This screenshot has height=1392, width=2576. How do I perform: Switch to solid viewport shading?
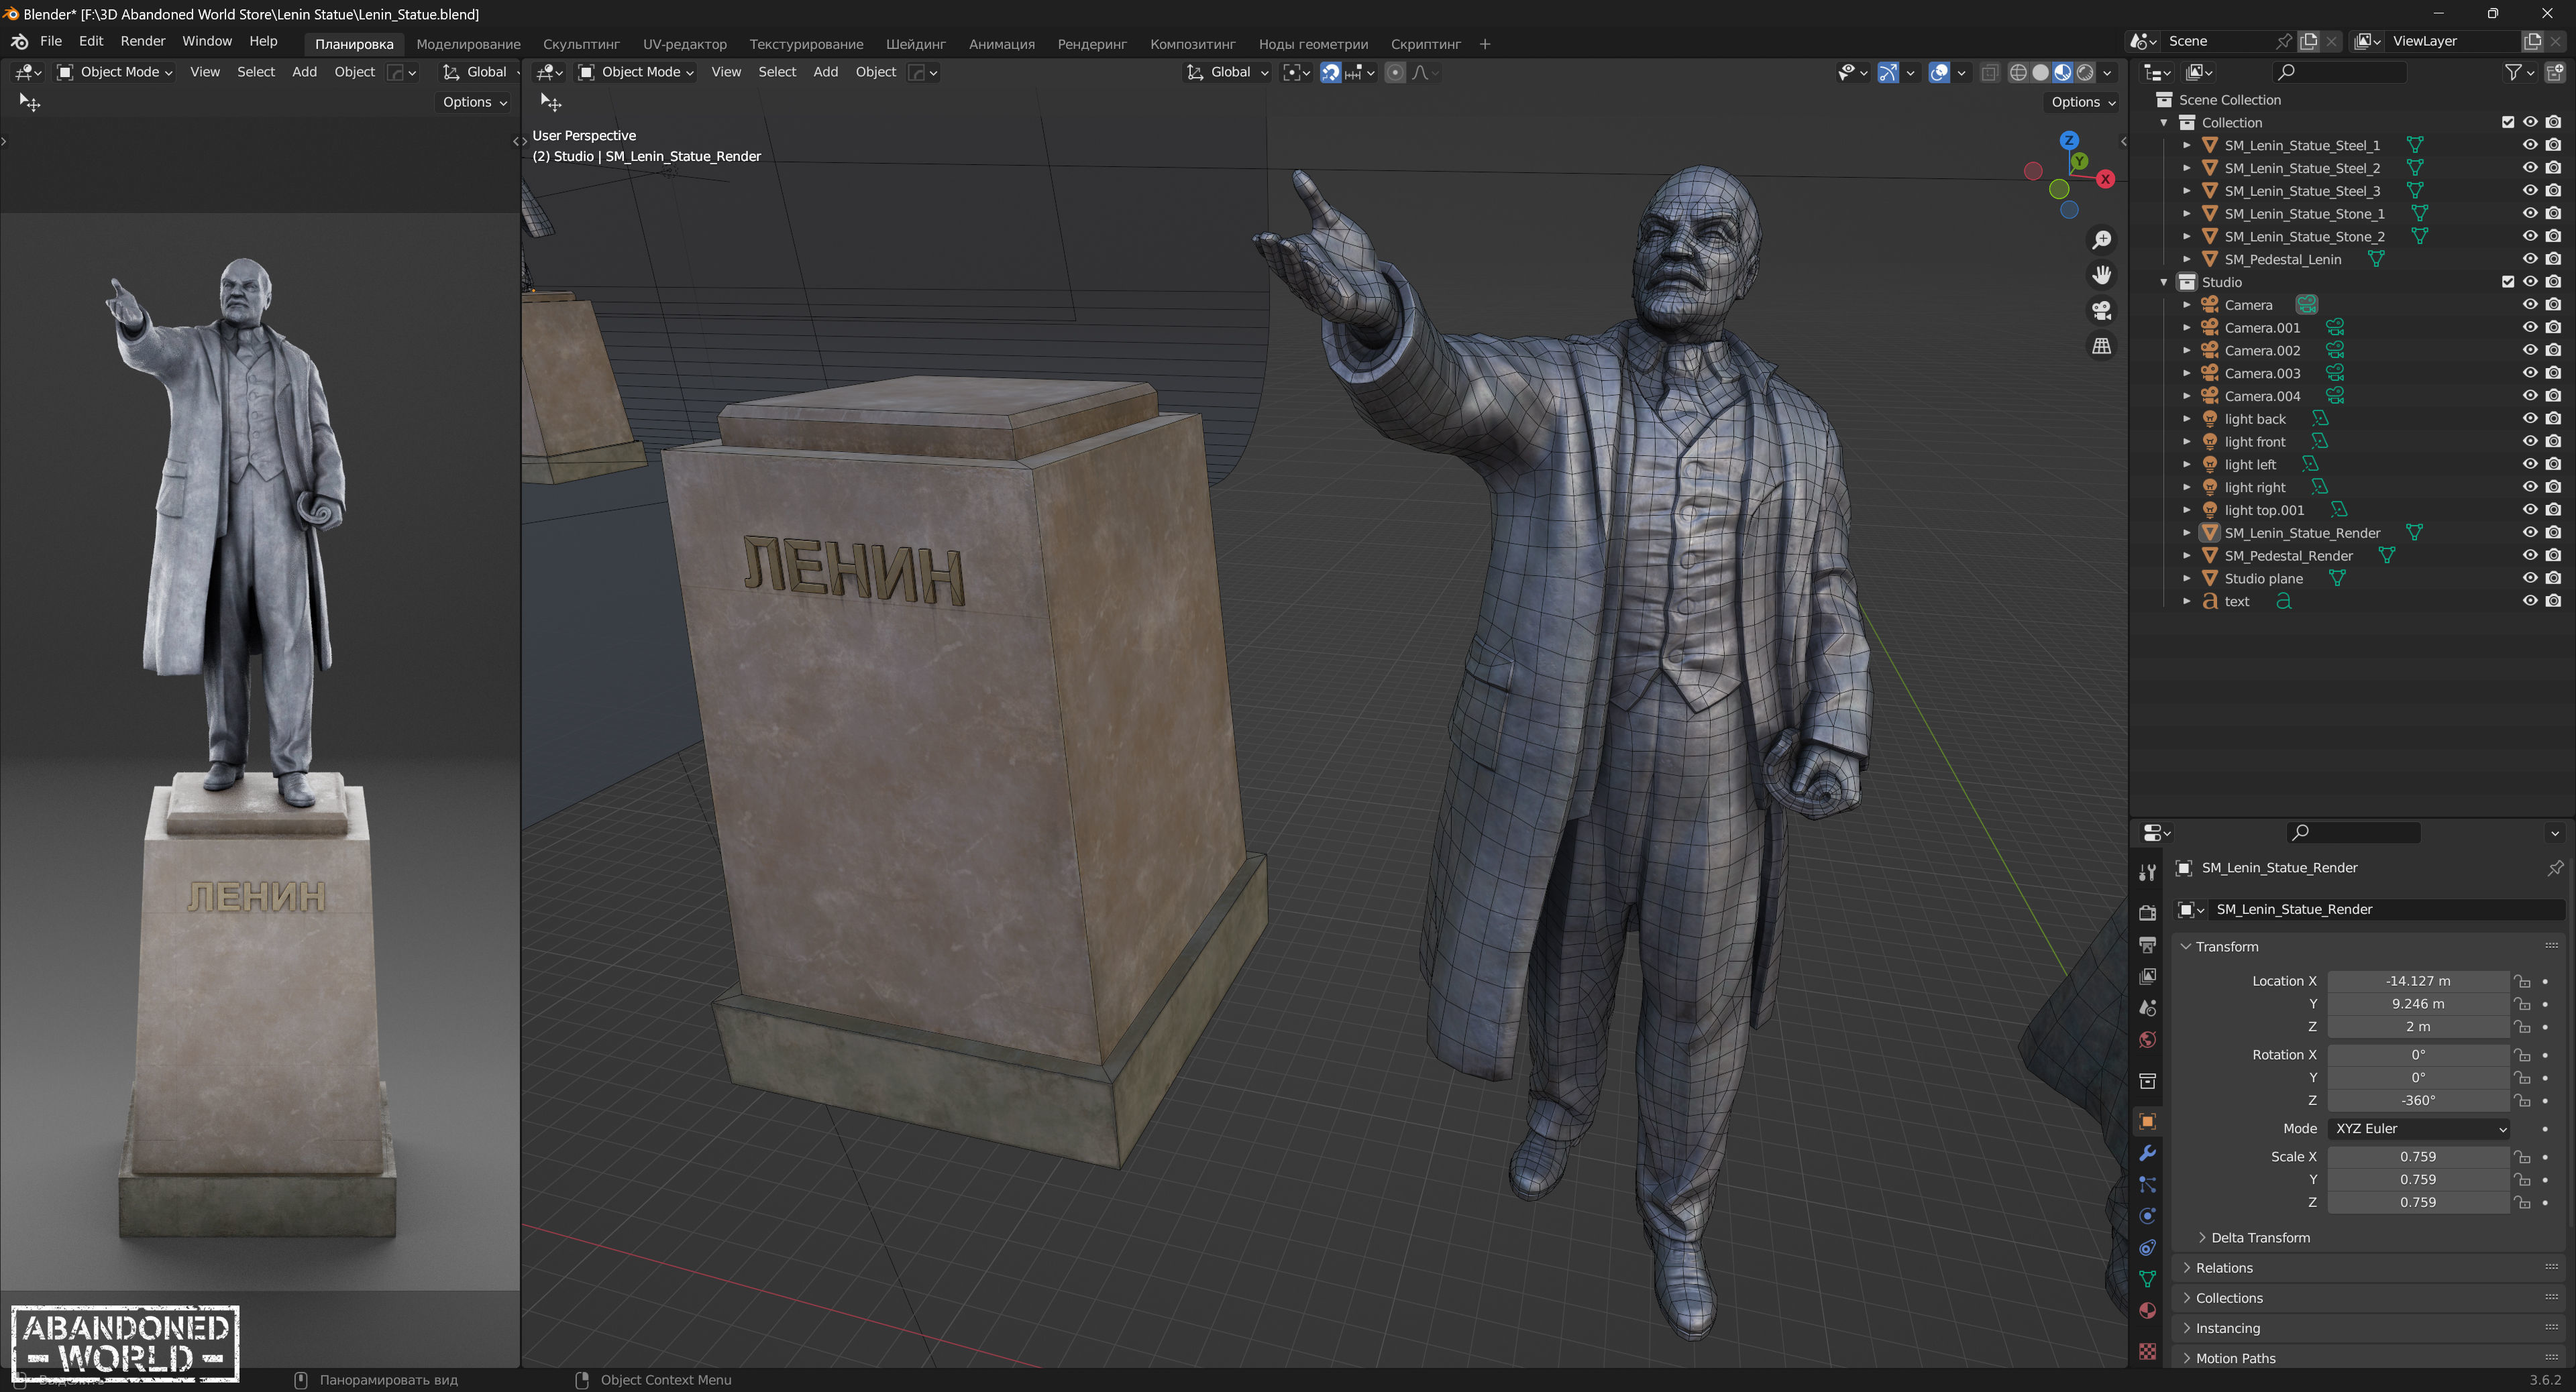click(x=2040, y=72)
